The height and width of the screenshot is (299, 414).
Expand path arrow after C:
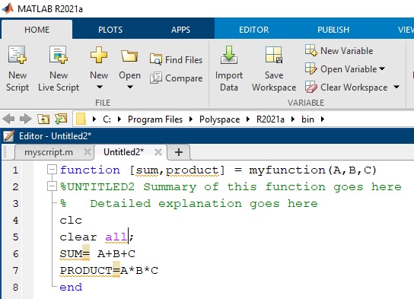tap(119, 119)
